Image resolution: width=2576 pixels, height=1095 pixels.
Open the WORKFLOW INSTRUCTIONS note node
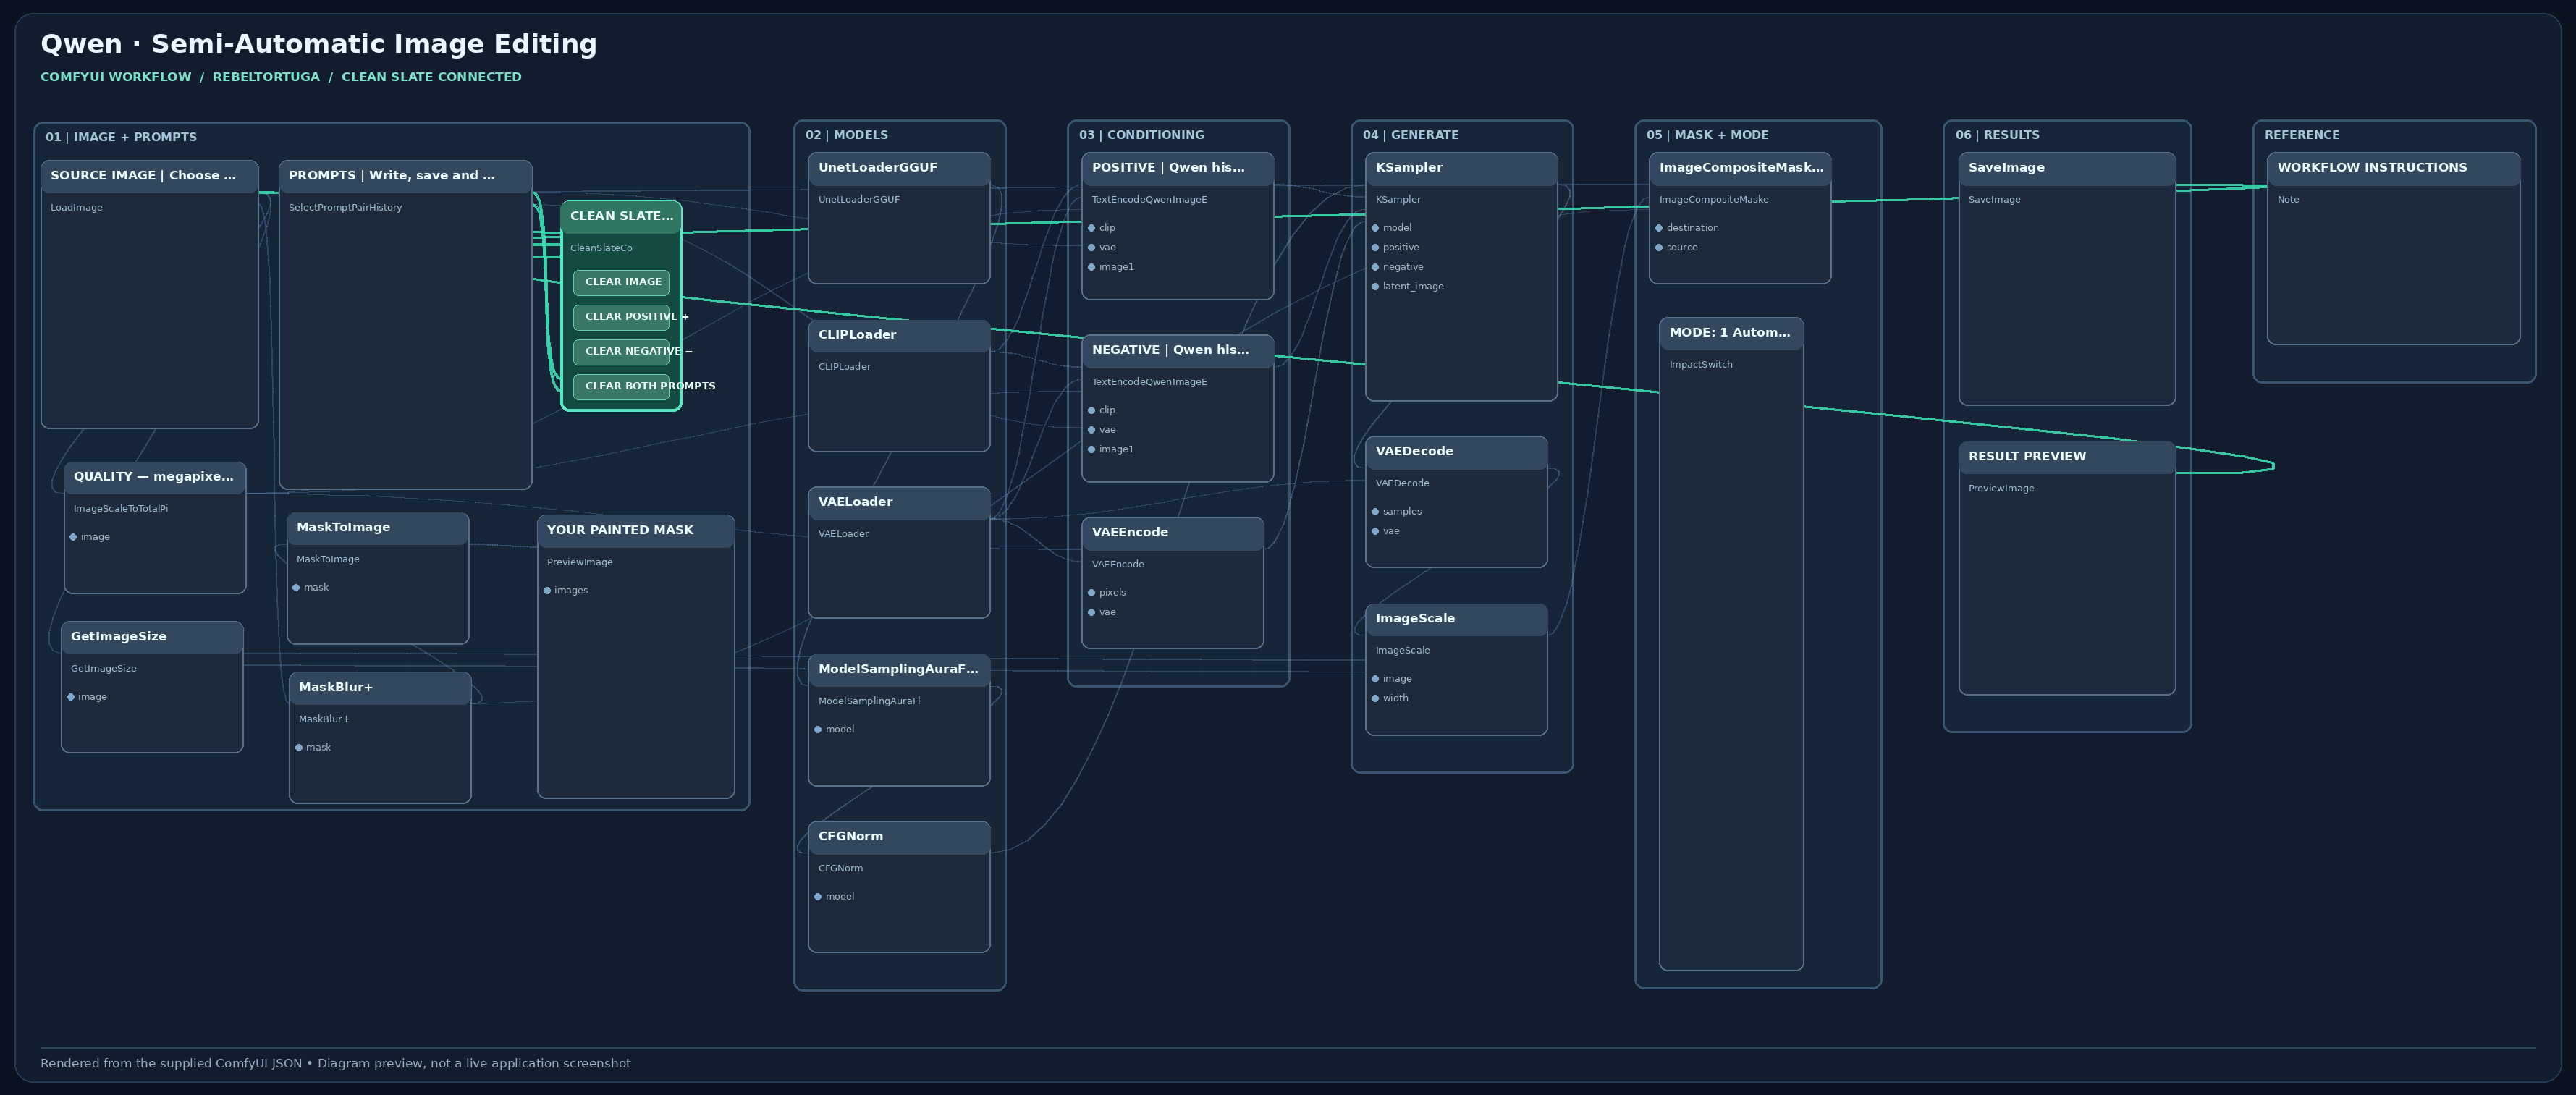click(x=2393, y=248)
